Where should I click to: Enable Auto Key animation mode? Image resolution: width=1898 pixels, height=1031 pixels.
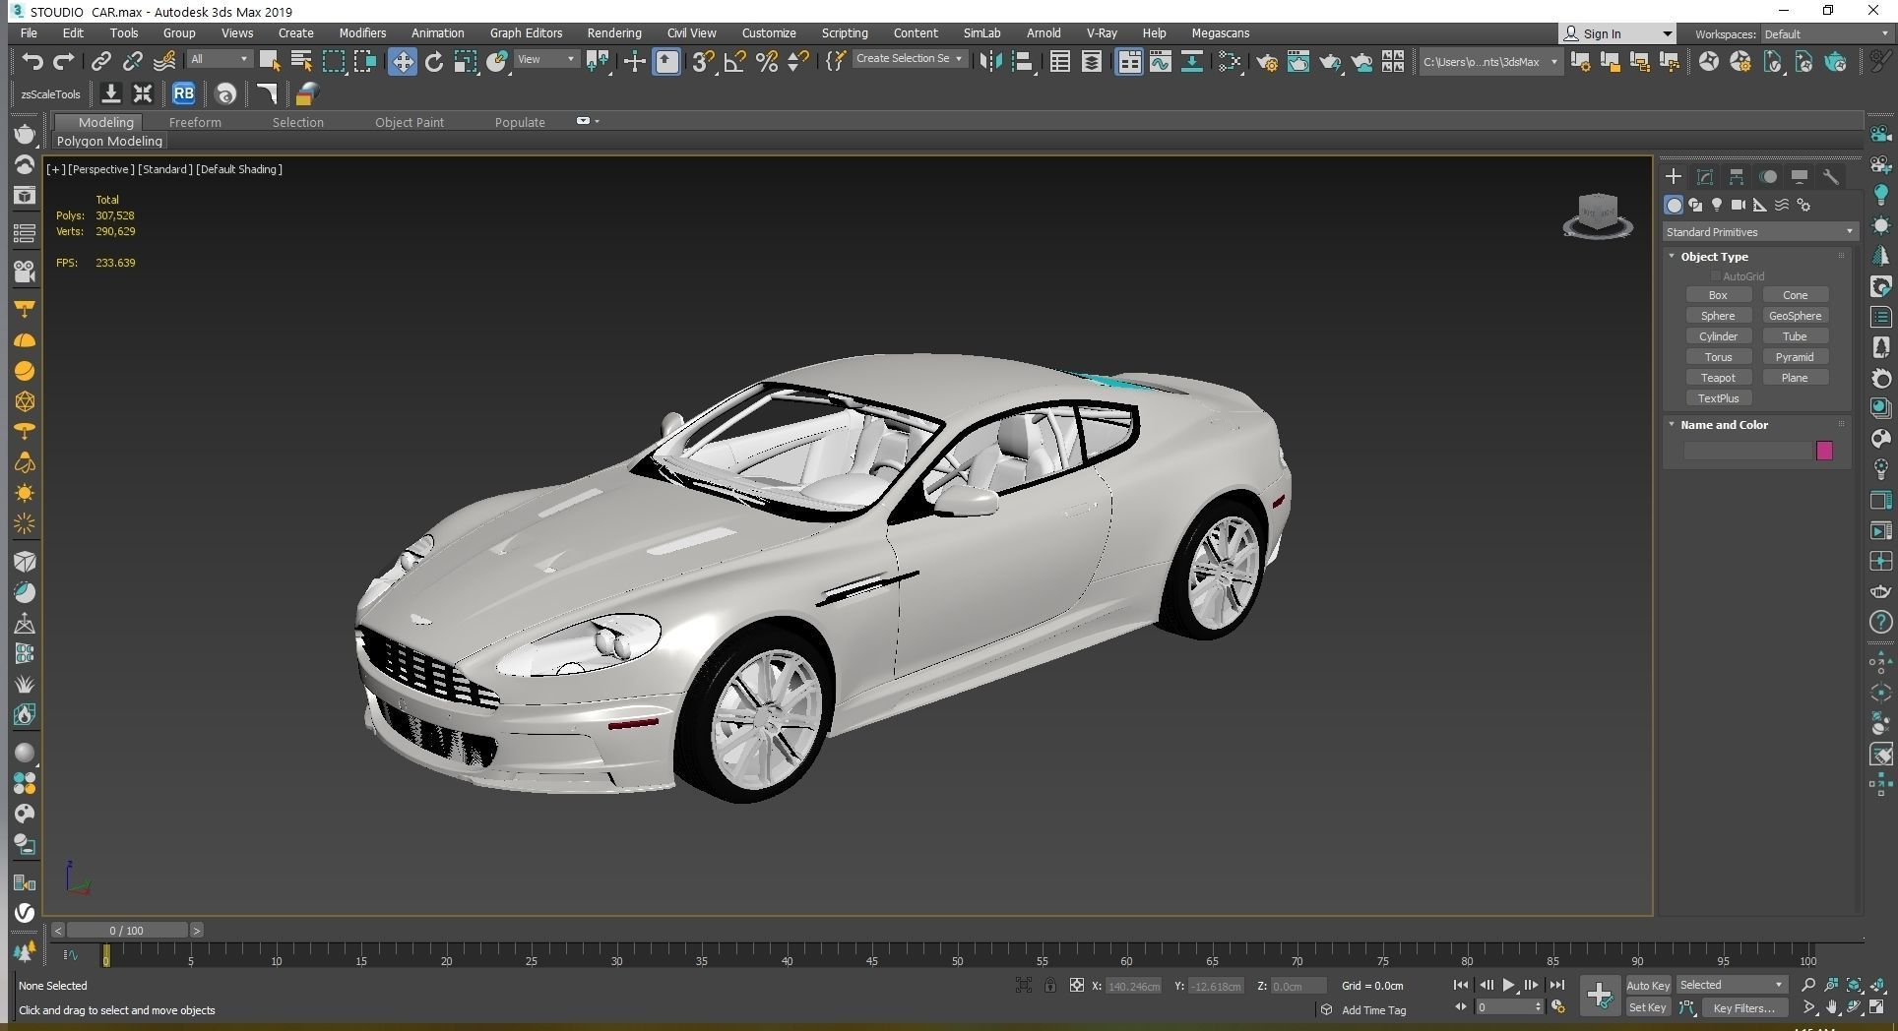click(x=1648, y=986)
